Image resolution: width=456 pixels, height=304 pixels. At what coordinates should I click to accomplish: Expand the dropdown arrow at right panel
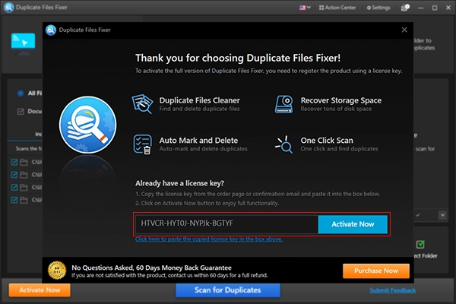coord(442,215)
